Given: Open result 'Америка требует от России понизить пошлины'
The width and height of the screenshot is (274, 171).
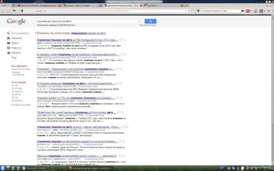Looking at the screenshot, I should 76,98.
